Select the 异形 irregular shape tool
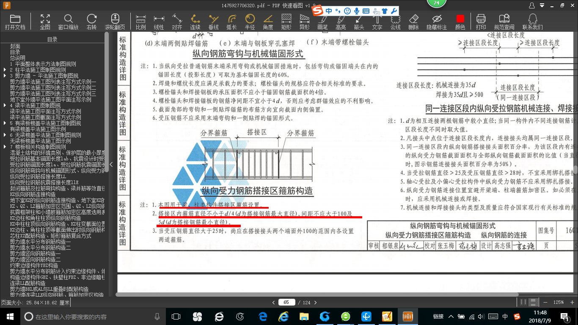Viewport: 578px width, 325px height. (304, 22)
